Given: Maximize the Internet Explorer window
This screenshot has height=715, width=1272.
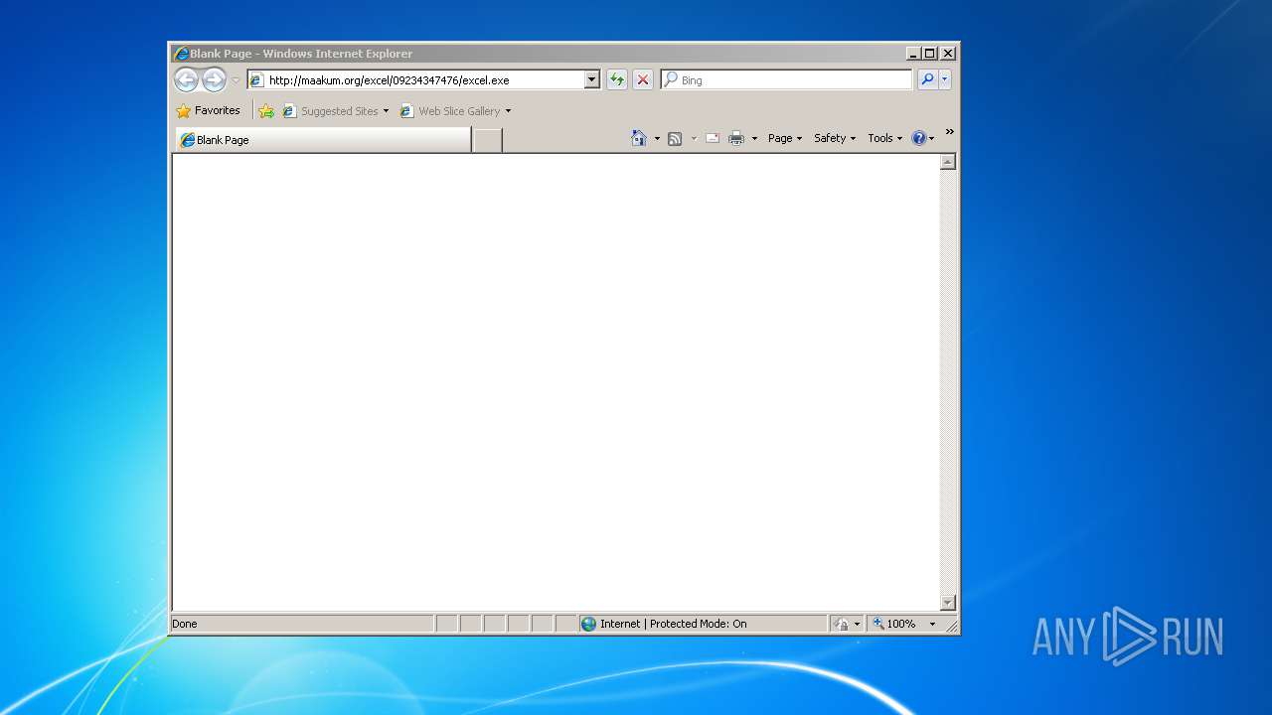Looking at the screenshot, I should coord(930,54).
